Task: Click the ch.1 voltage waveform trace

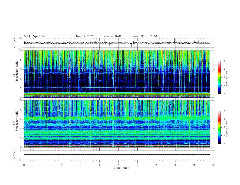Action: click(x=117, y=43)
